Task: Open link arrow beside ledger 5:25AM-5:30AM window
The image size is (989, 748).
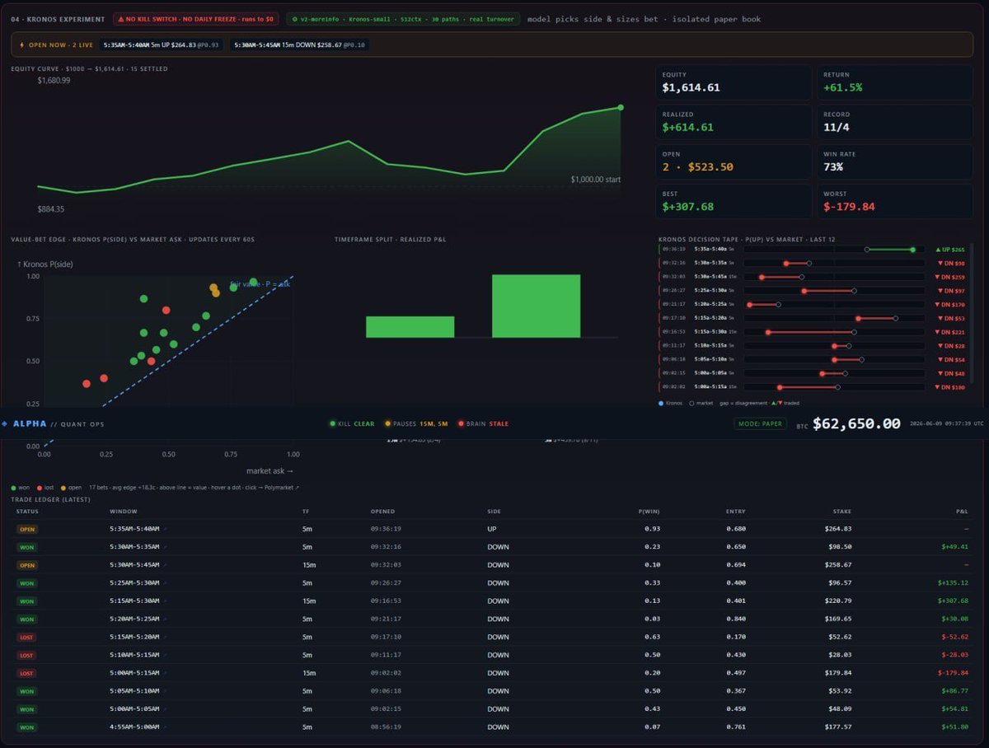Action: point(165,582)
